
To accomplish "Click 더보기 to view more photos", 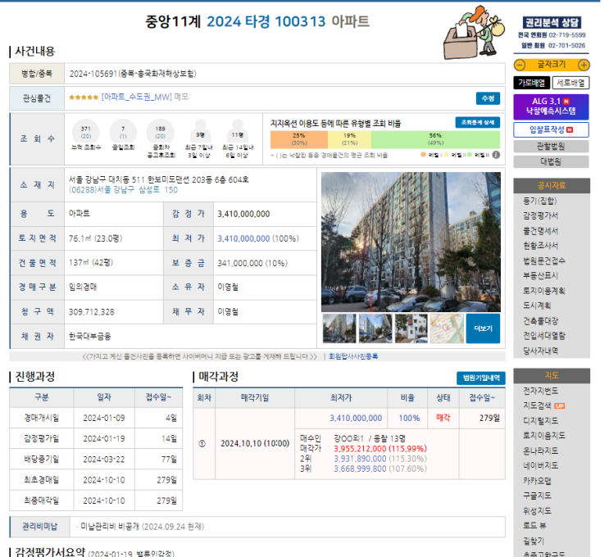I will coord(483,328).
